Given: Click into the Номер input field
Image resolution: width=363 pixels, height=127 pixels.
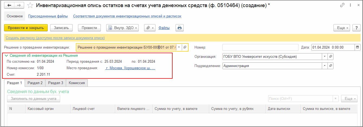Looking at the screenshot, I should [260, 47].
